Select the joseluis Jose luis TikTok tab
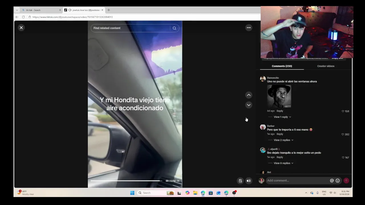Image resolution: width=365 pixels, height=205 pixels. tap(84, 10)
